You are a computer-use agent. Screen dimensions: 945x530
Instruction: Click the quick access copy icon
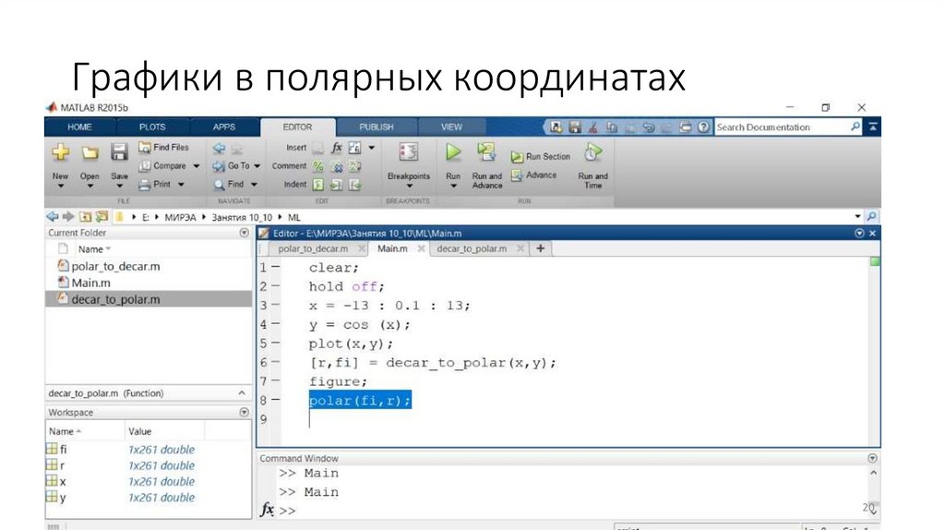612,127
